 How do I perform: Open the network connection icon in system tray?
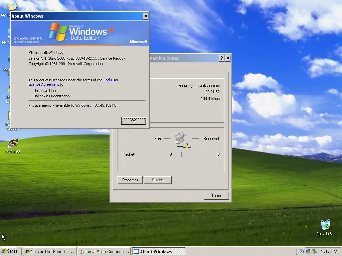point(308,251)
